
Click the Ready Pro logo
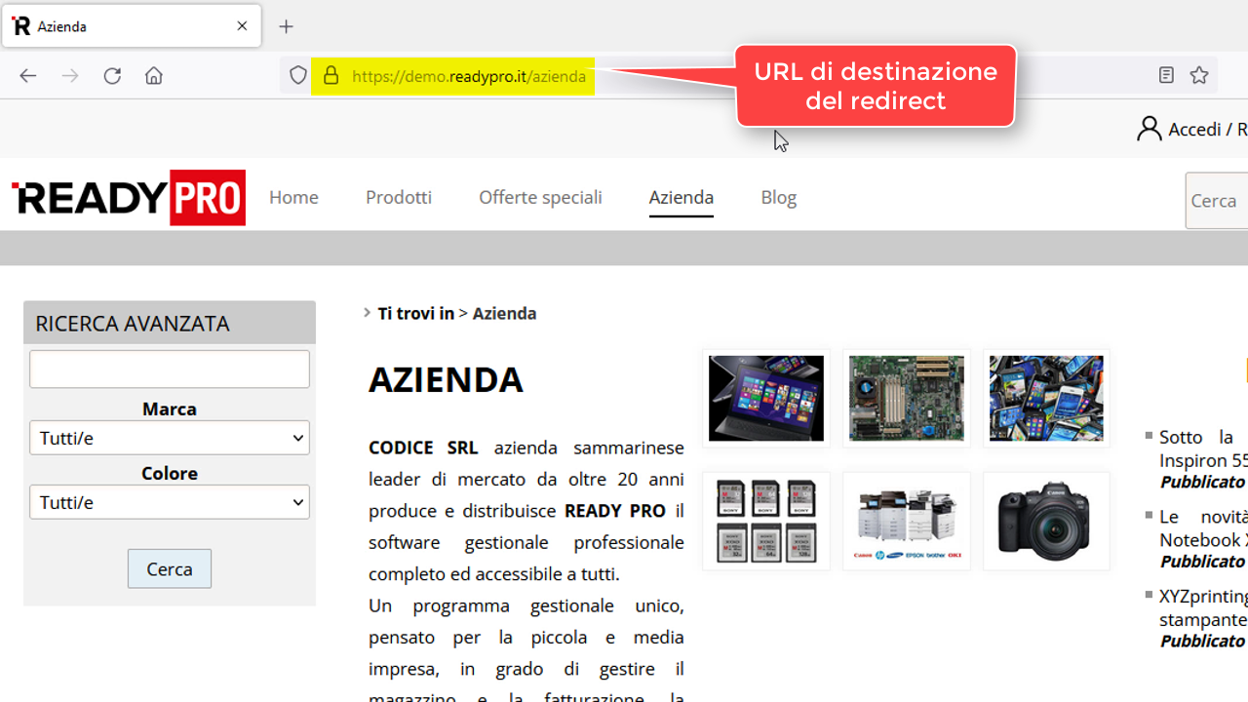[x=128, y=197]
